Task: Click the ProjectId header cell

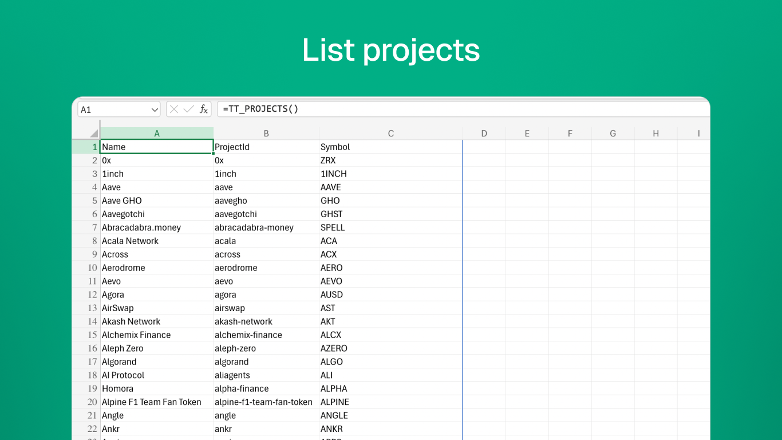Action: coord(266,147)
